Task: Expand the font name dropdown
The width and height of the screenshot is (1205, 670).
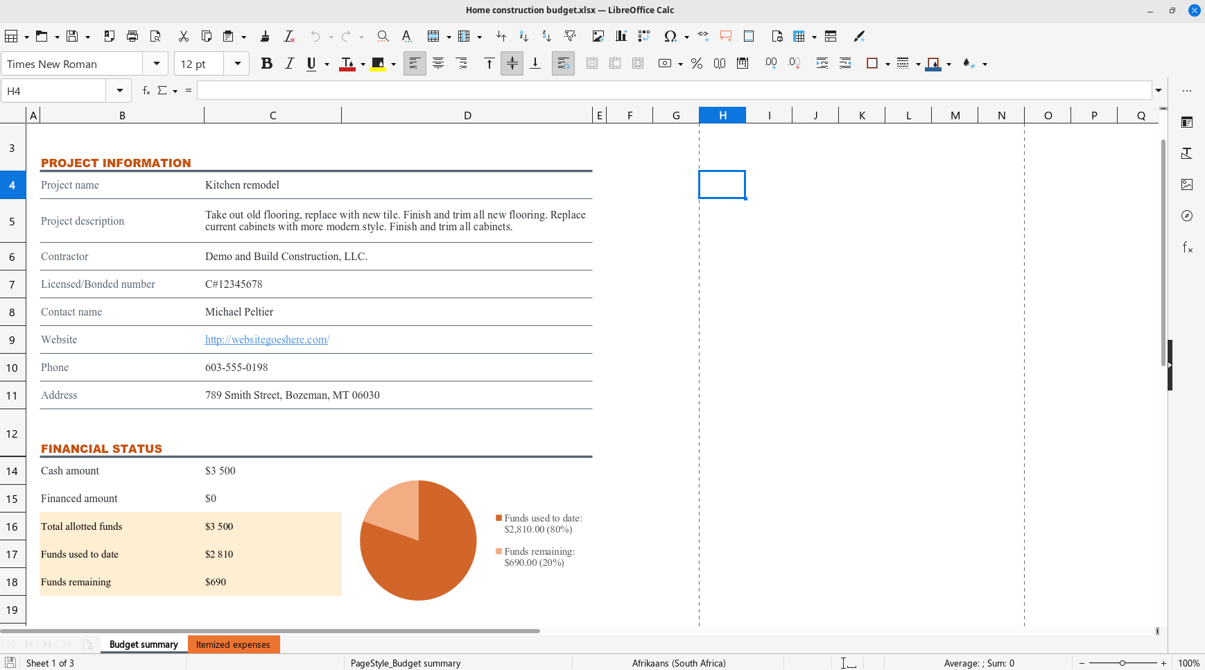Action: click(x=157, y=64)
